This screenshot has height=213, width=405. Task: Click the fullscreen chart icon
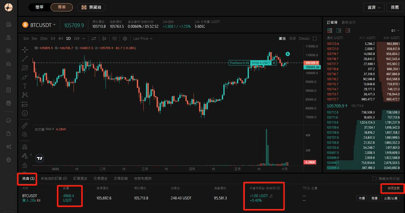315,39
